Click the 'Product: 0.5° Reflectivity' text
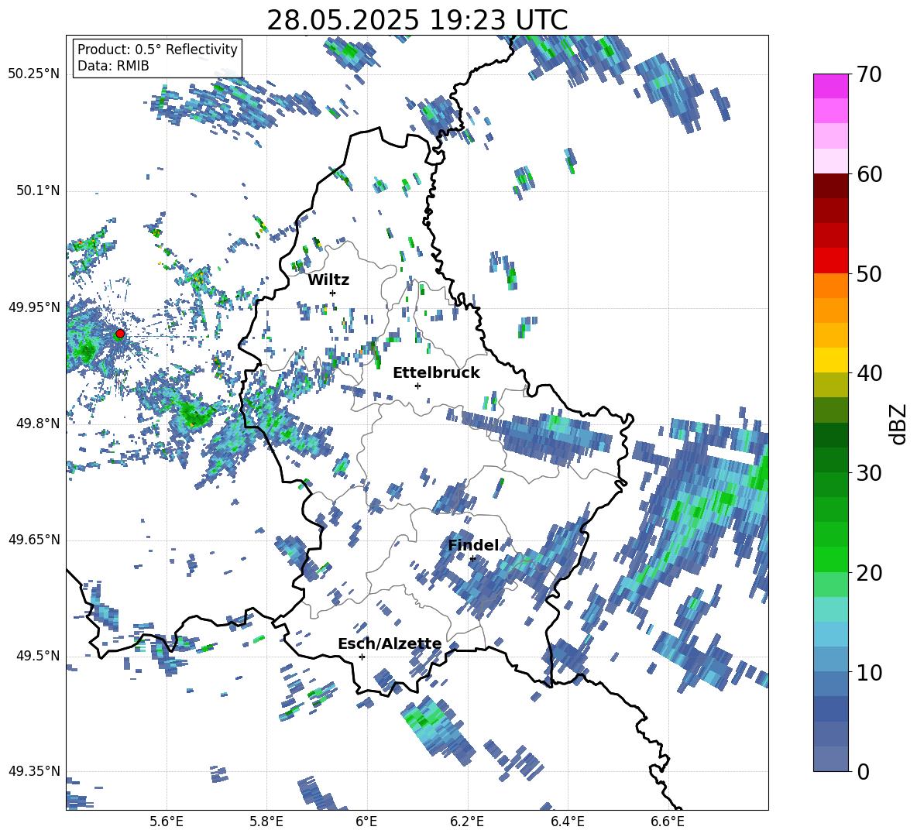The height and width of the screenshot is (837, 917). point(157,50)
